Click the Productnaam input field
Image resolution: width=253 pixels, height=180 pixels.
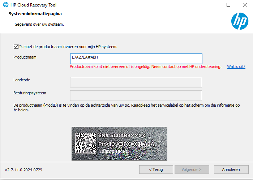136,59
